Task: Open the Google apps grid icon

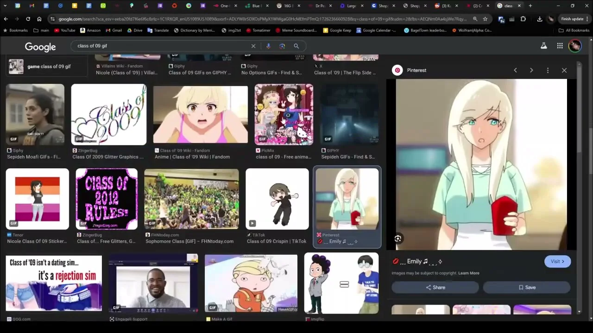Action: tap(560, 46)
